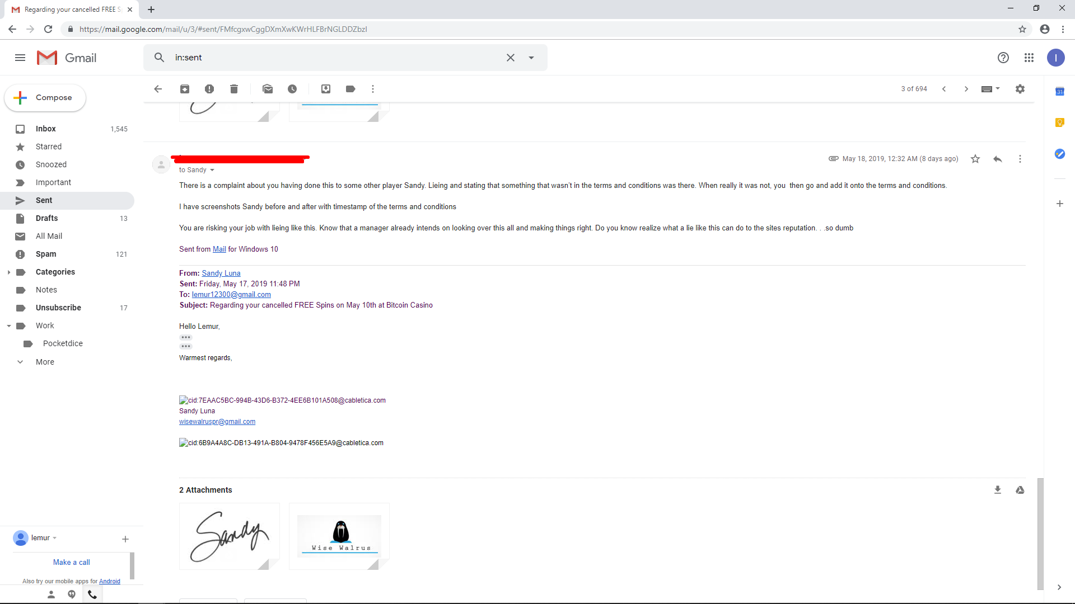This screenshot has width=1075, height=604.
Task: Open Google account avatar menu
Action: pyautogui.click(x=1056, y=58)
